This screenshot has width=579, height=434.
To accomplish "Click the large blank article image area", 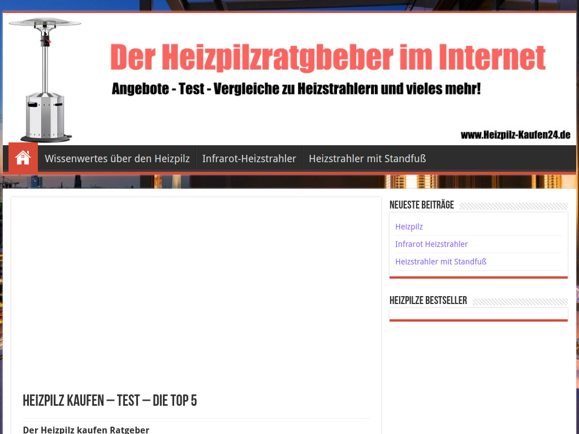I will [196, 288].
